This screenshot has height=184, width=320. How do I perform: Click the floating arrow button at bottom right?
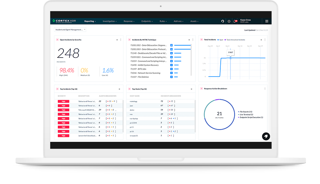point(266,136)
